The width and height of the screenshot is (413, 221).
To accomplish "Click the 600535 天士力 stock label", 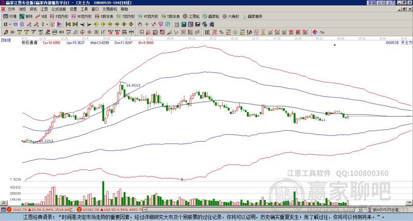I will 399,42.
